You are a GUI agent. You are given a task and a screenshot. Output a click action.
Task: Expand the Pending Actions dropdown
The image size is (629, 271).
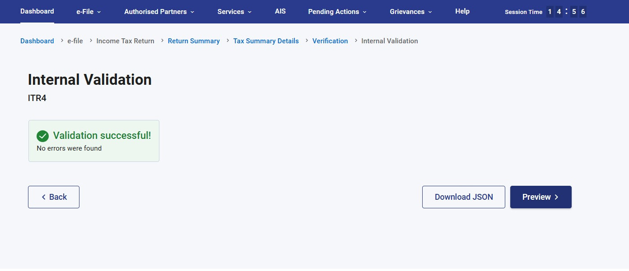tap(337, 12)
